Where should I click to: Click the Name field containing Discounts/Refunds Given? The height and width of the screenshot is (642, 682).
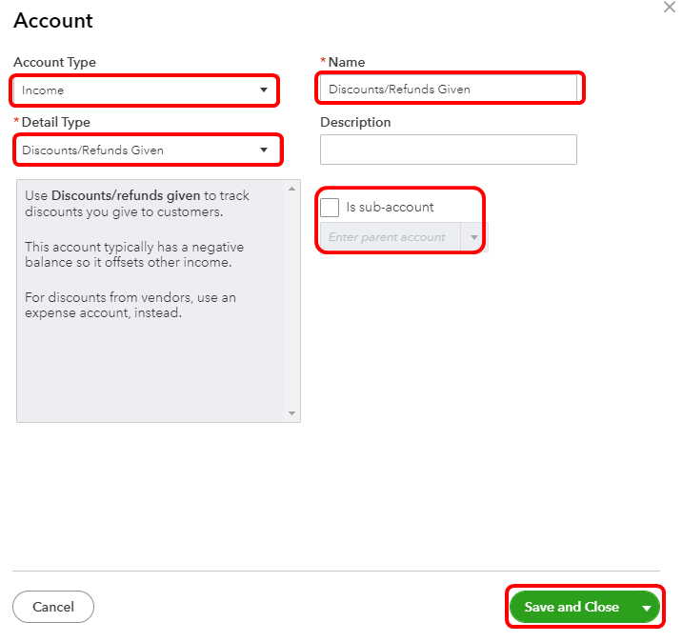[x=449, y=90]
